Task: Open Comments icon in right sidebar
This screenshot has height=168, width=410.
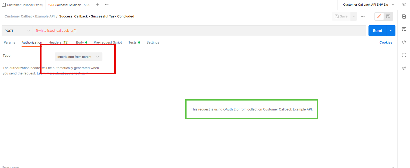Action: coord(404,29)
